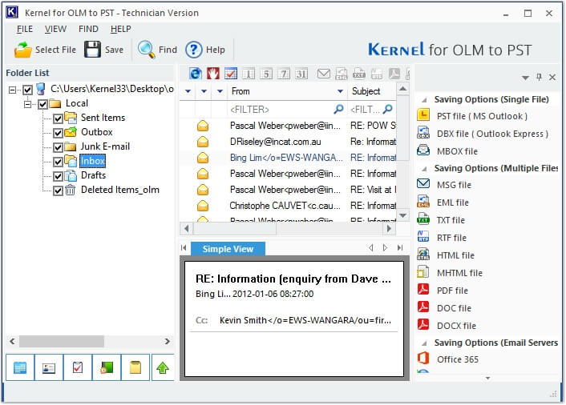Click the email list horizontal scrollbar thumb
The height and width of the screenshot is (405, 566).
[235, 228]
